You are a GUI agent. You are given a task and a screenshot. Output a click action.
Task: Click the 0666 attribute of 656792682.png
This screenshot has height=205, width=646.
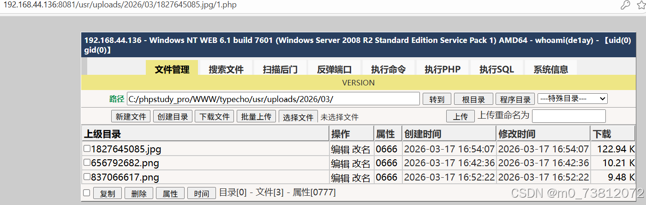click(387, 163)
